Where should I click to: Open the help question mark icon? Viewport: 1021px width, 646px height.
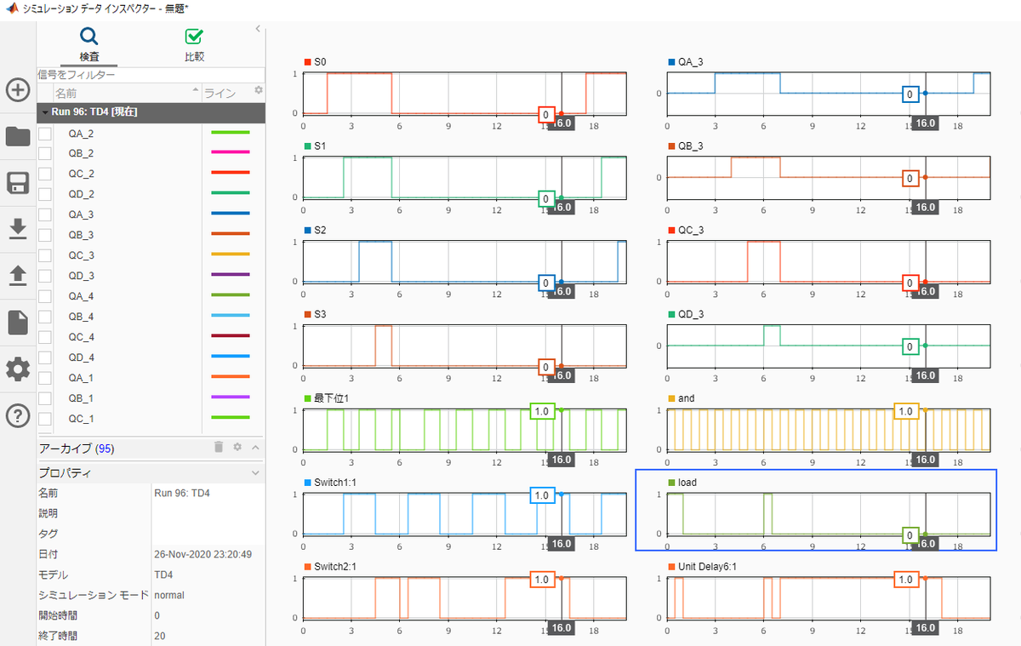(18, 415)
